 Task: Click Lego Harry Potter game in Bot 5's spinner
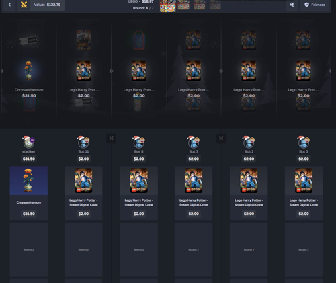pyautogui.click(x=138, y=71)
